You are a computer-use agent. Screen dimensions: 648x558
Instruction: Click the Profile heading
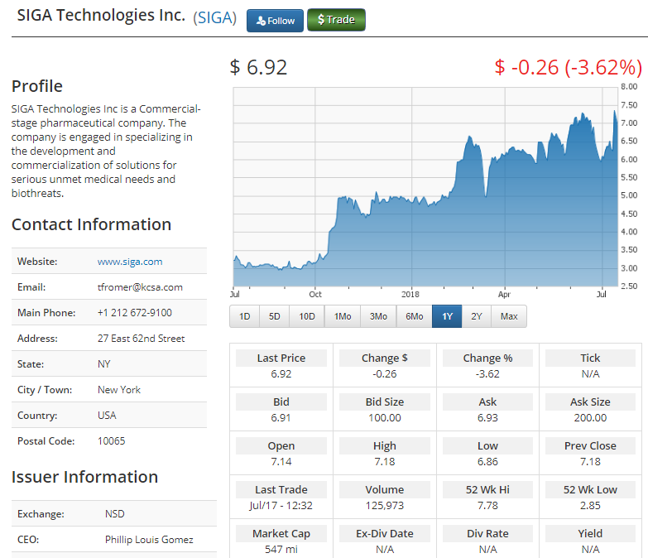pos(37,86)
